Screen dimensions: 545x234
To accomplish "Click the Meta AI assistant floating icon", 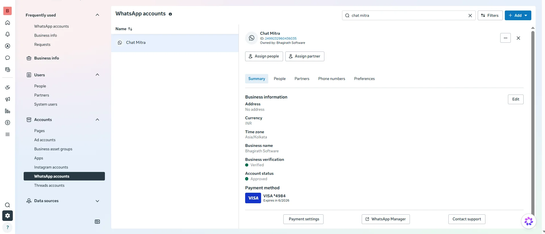I will click(x=528, y=221).
